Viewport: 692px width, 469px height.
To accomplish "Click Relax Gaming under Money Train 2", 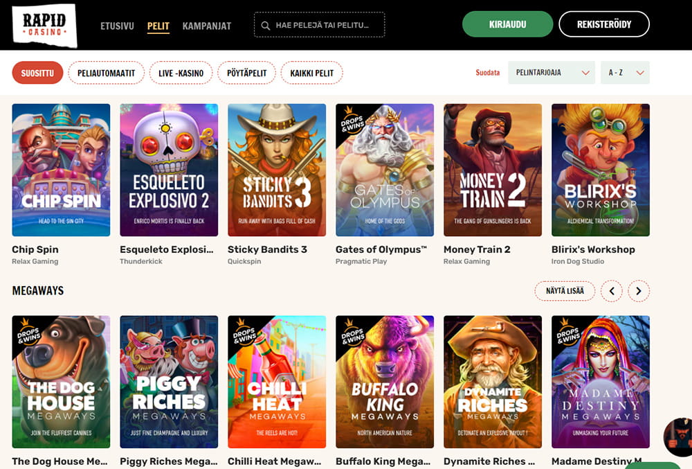I will pyautogui.click(x=467, y=261).
